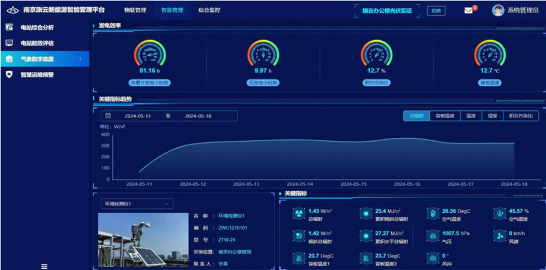Click the 空气湿度 humidity icon
The image size is (546, 270).
click(499, 214)
